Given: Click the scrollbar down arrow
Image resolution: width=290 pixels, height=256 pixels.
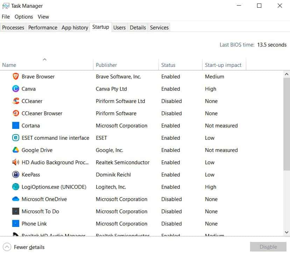Looking at the screenshot, I should (x=287, y=232).
